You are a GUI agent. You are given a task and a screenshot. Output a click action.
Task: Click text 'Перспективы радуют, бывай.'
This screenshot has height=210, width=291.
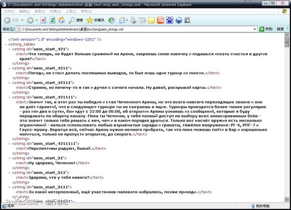pos(60,149)
